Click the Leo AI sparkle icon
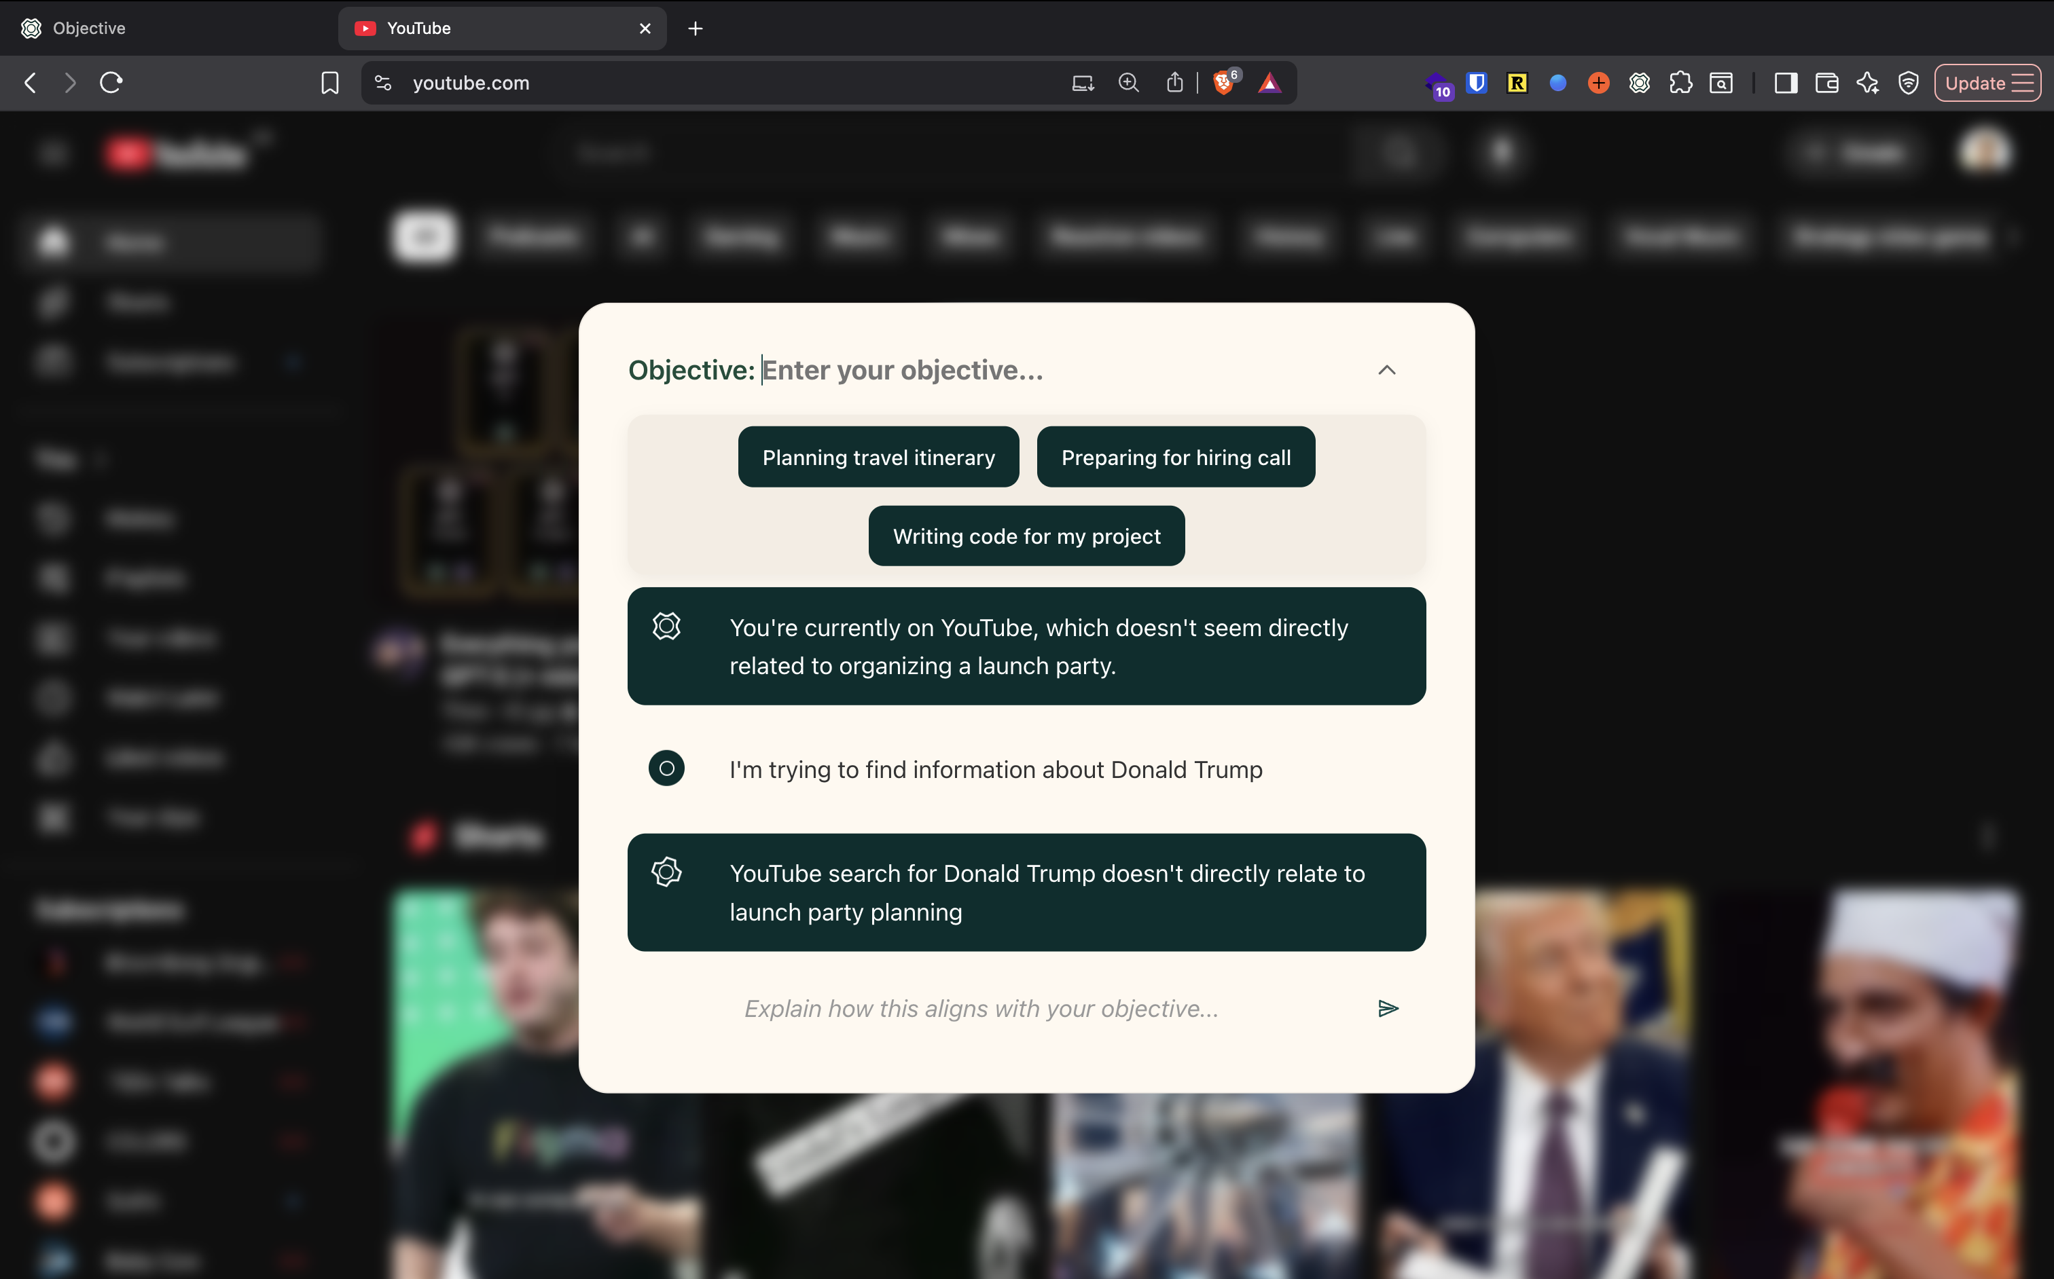The height and width of the screenshot is (1279, 2054). [x=1867, y=83]
